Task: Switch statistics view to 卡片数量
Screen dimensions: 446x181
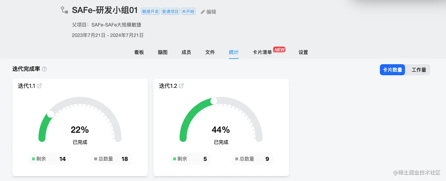Action: pyautogui.click(x=392, y=70)
